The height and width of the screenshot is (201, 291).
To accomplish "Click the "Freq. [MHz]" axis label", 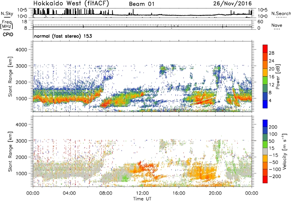I will pos(7,24).
